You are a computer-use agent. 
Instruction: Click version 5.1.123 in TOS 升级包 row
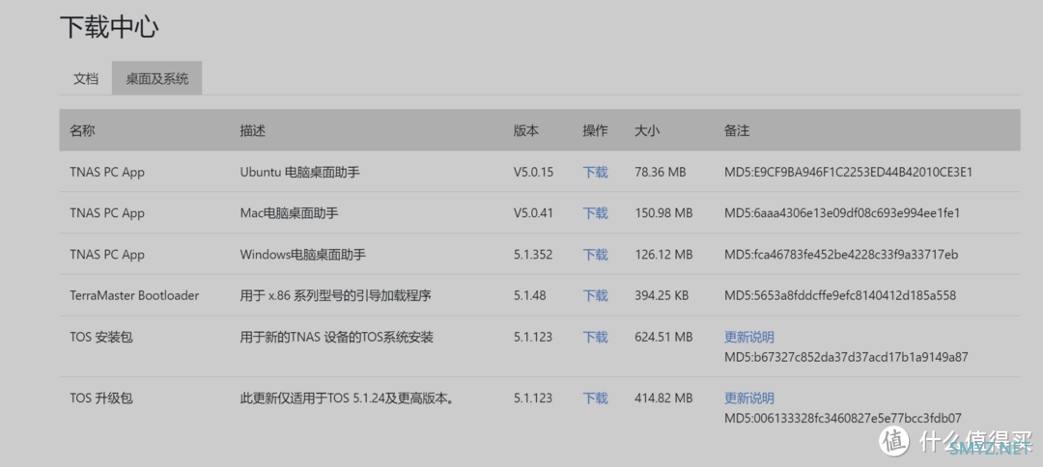533,398
